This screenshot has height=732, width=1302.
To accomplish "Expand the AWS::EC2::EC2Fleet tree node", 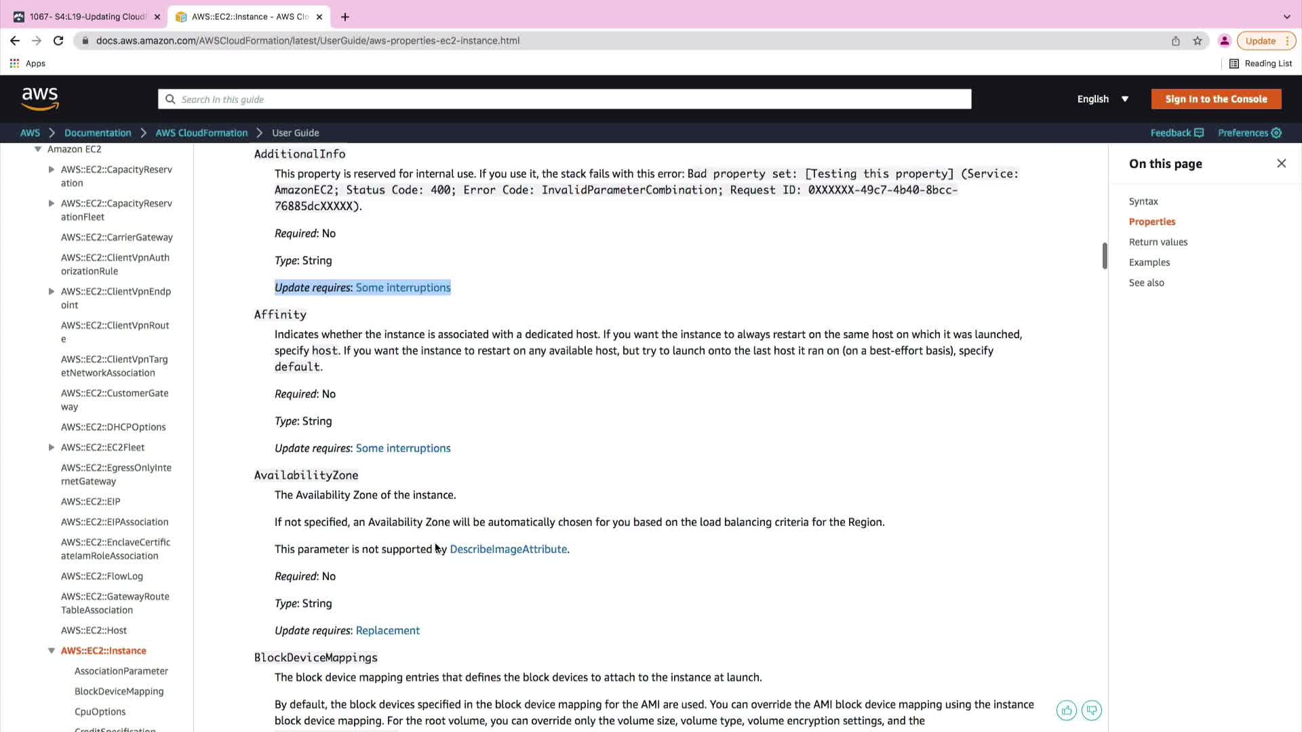I will point(52,447).
